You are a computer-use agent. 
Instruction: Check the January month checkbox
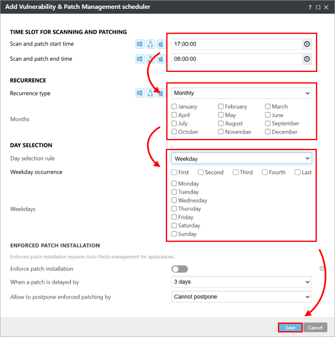pyautogui.click(x=174, y=107)
